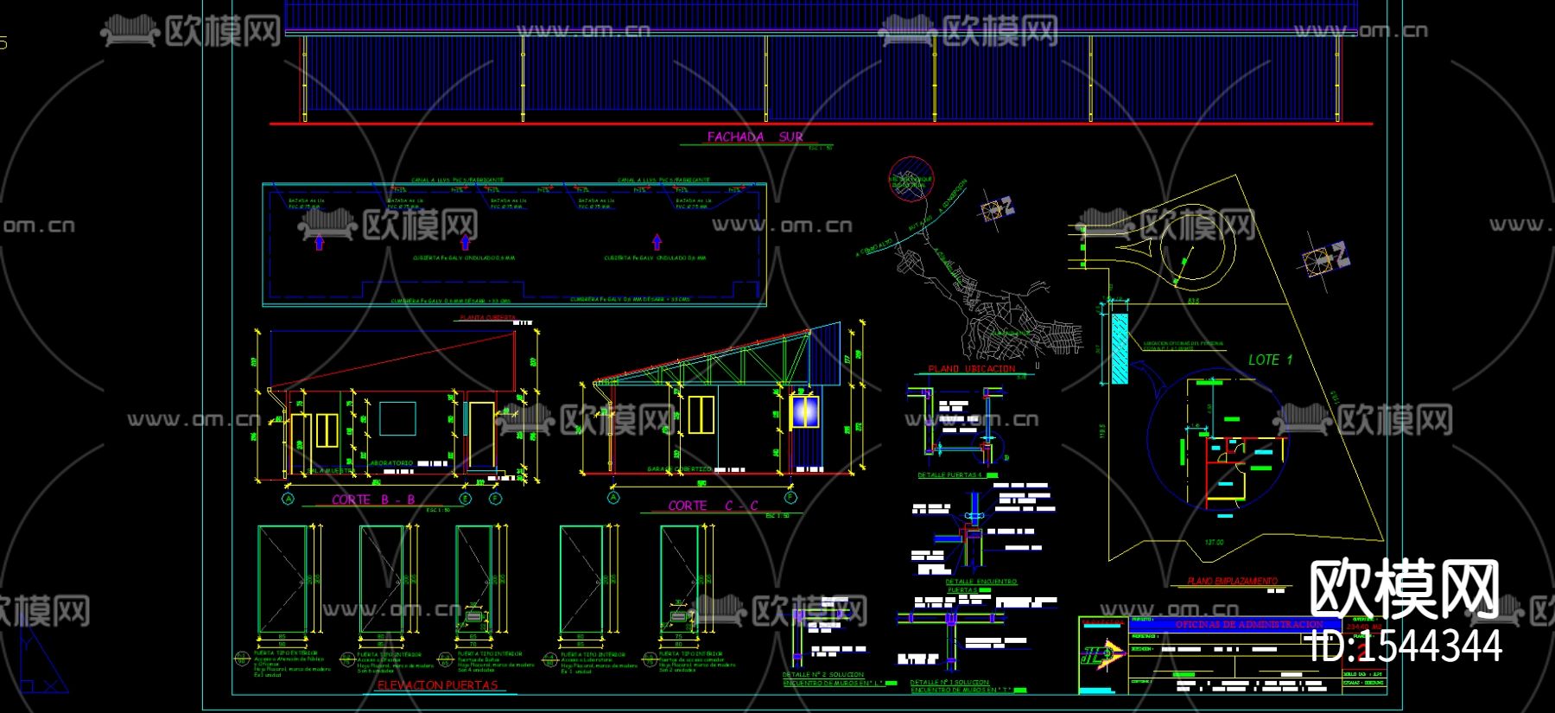Select the right CUBIERTA Fe GALV ONDULADO note

click(x=655, y=258)
